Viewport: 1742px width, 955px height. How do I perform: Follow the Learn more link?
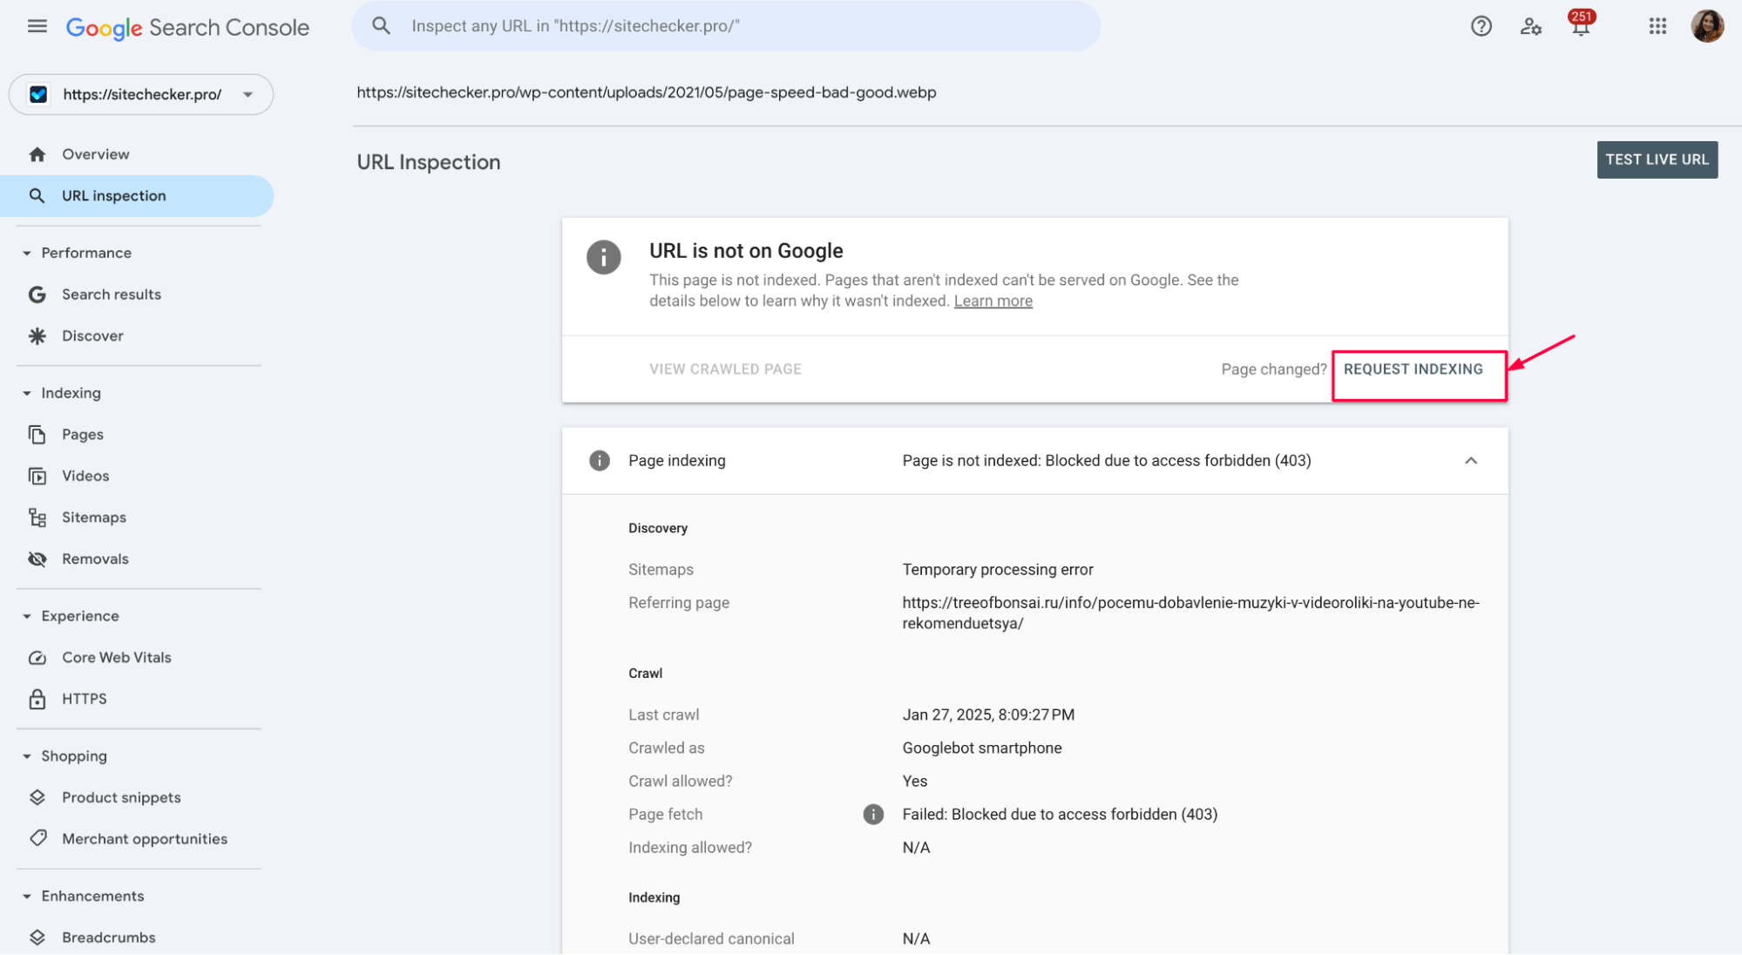click(x=993, y=301)
